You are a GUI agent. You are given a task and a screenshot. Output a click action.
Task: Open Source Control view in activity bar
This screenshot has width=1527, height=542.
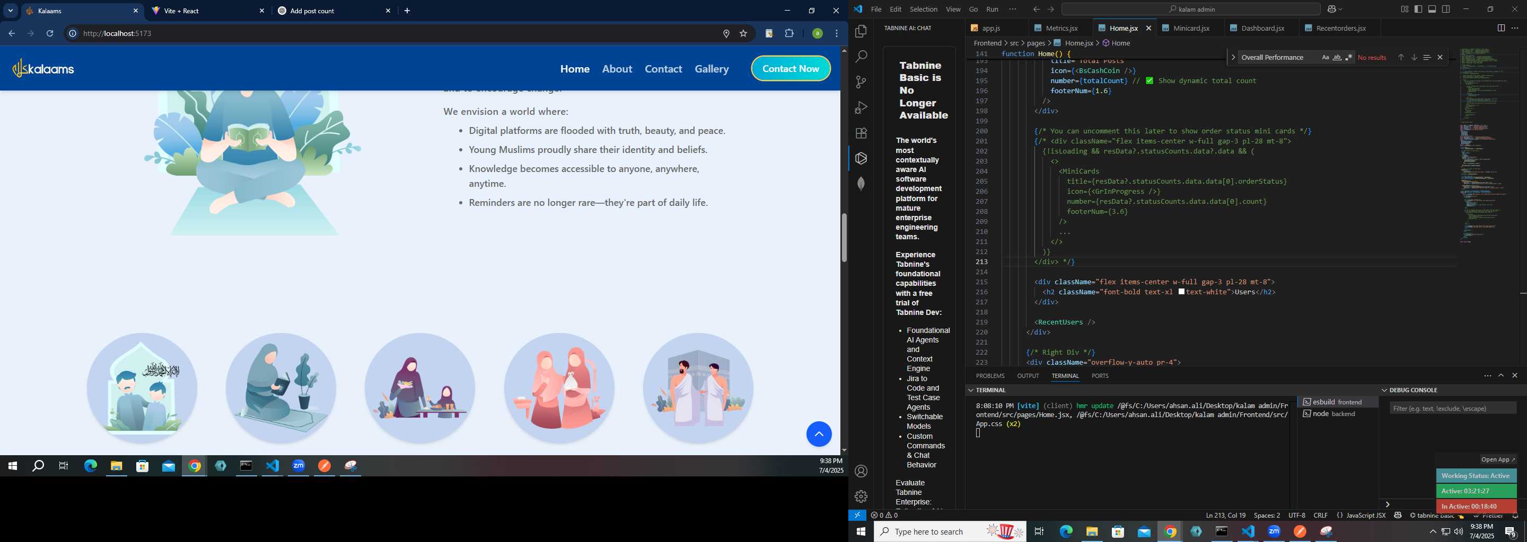tap(861, 82)
